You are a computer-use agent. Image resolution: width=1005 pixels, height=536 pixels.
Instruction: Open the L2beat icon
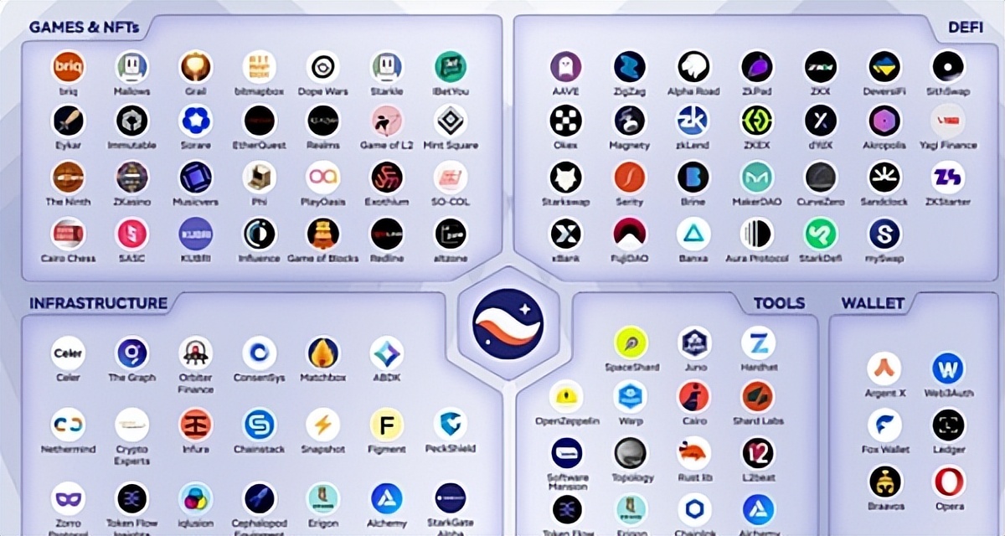pos(758,453)
